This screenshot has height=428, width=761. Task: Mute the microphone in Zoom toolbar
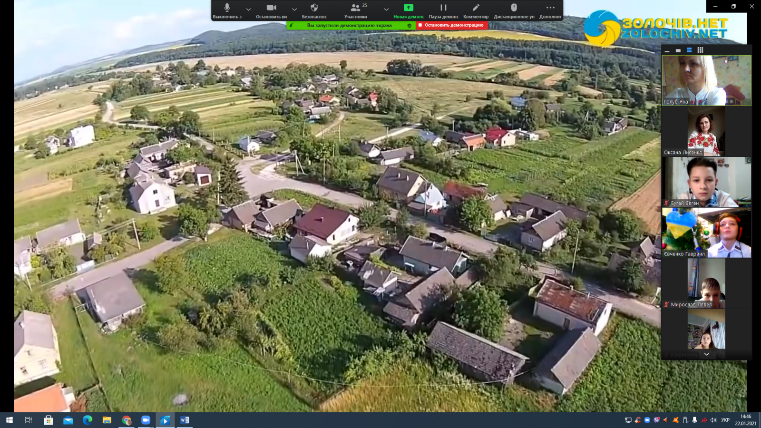227,10
